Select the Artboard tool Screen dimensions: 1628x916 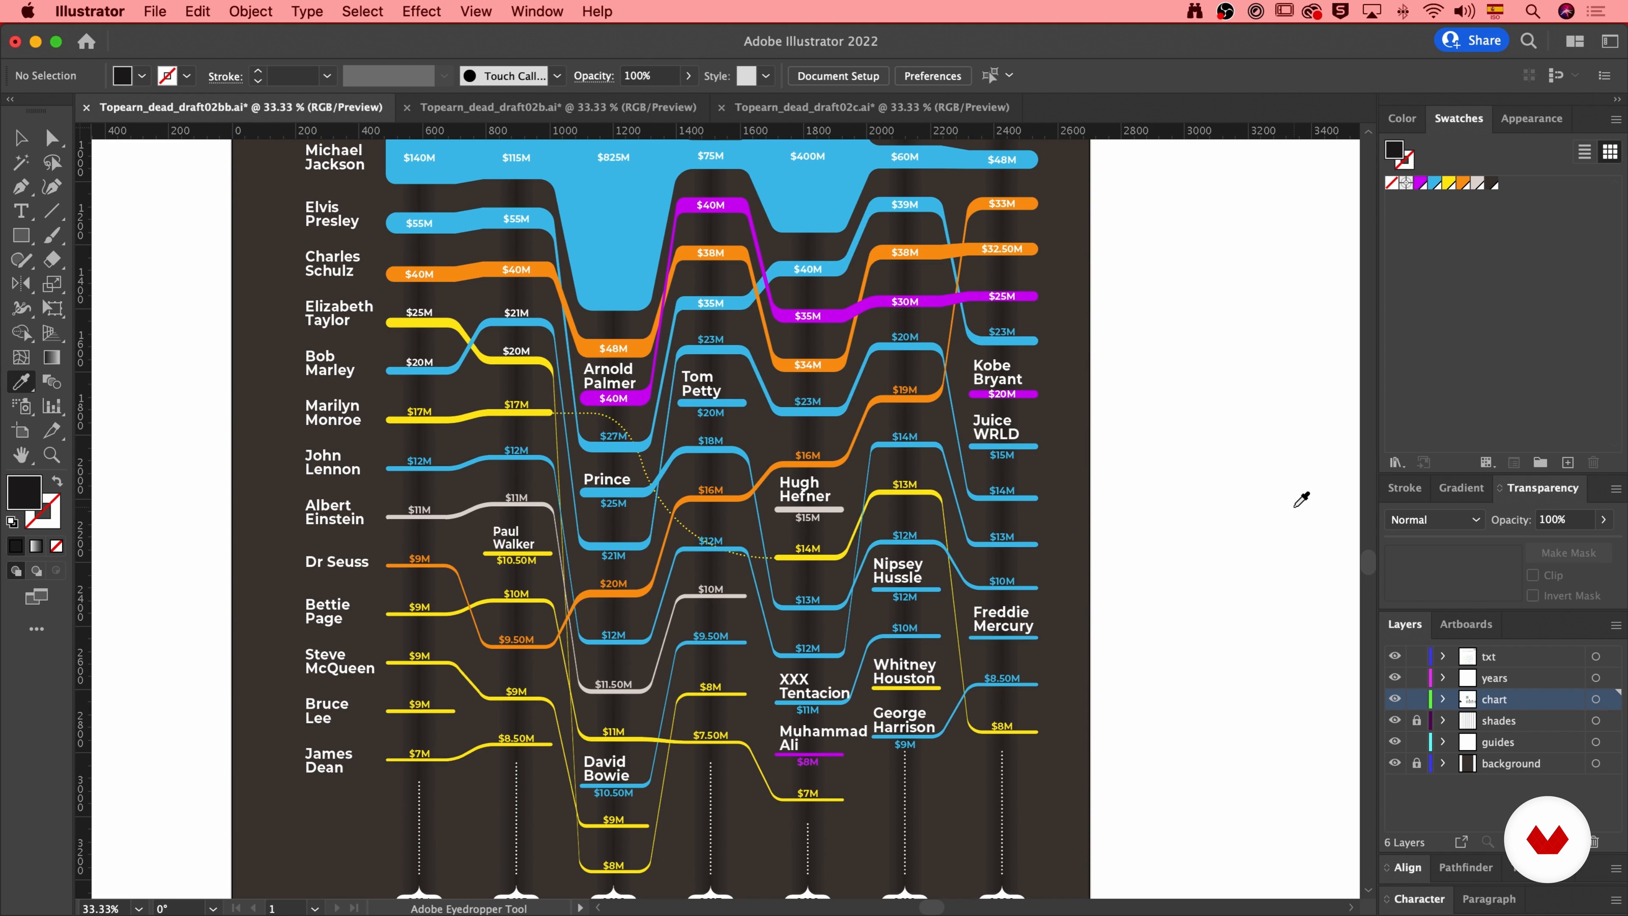click(21, 431)
